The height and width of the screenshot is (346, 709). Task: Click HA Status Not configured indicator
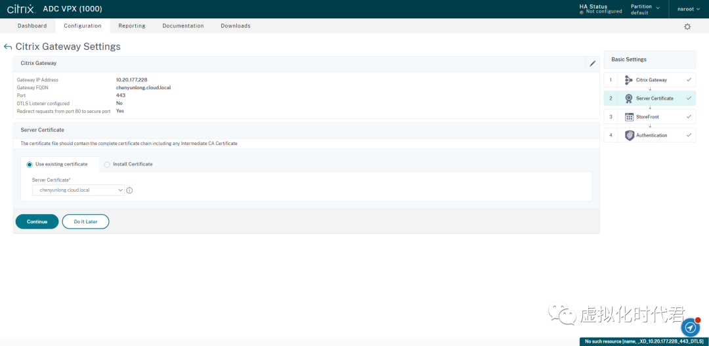[x=601, y=9]
